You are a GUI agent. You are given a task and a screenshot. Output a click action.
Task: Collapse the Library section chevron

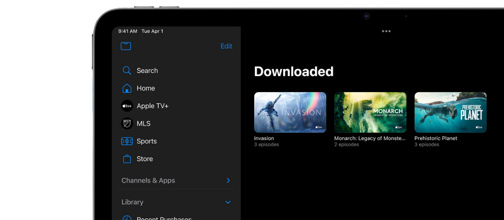tap(228, 202)
